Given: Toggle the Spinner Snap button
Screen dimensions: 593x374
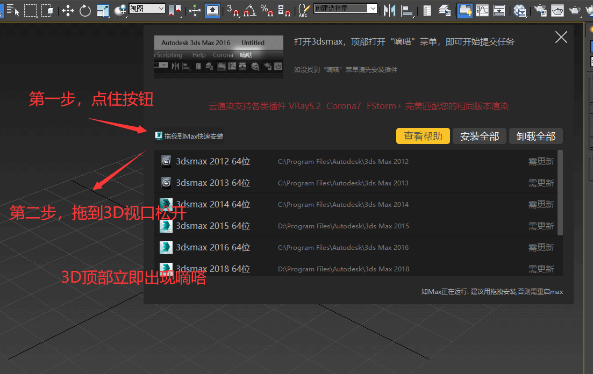Looking at the screenshot, I should tap(284, 10).
